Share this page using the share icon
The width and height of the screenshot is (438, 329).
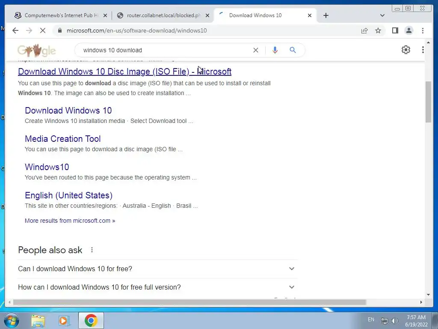[364, 30]
